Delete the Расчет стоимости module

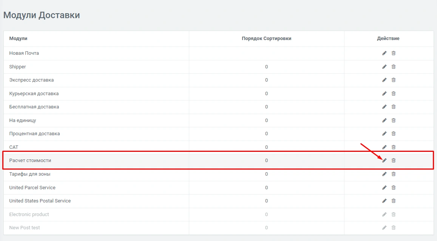point(393,161)
